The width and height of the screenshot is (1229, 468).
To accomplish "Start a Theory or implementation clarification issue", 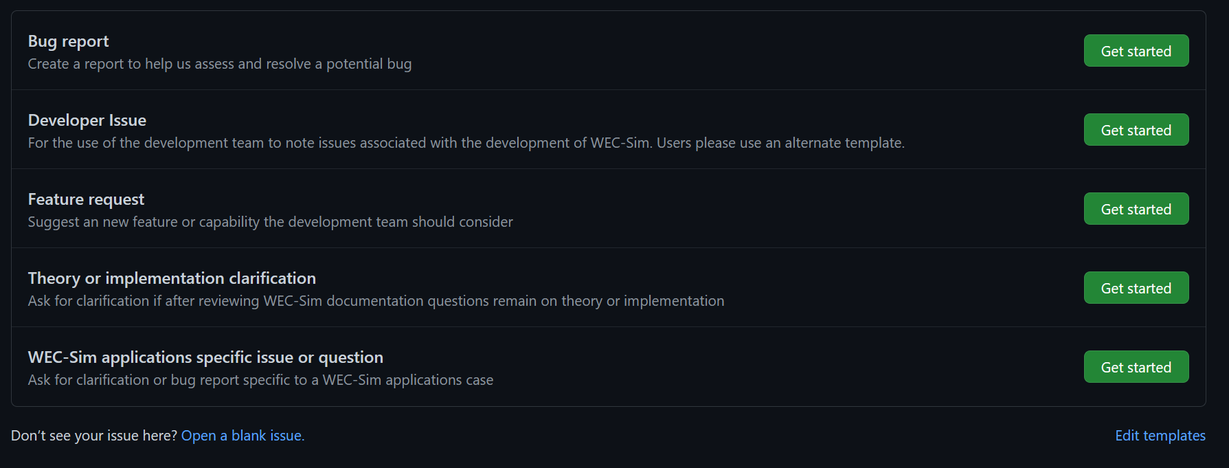I will [1135, 287].
